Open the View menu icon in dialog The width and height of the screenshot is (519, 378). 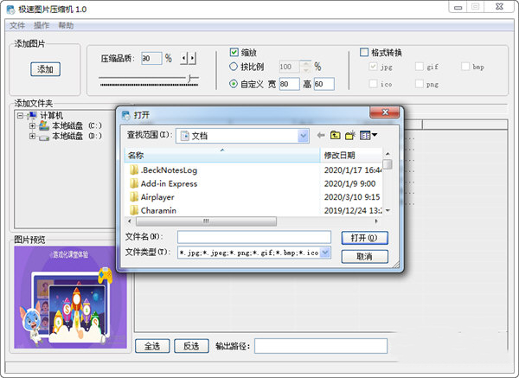368,136
